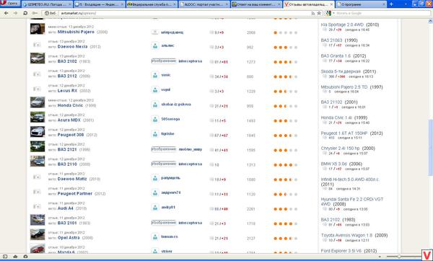The height and width of the screenshot is (261, 433).
Task: Open the Peugeot 308 review link
Action: [71, 135]
